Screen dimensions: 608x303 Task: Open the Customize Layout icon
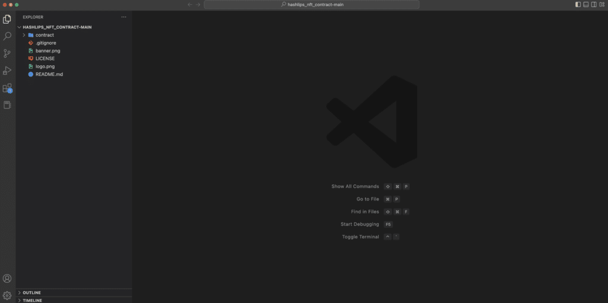601,5
